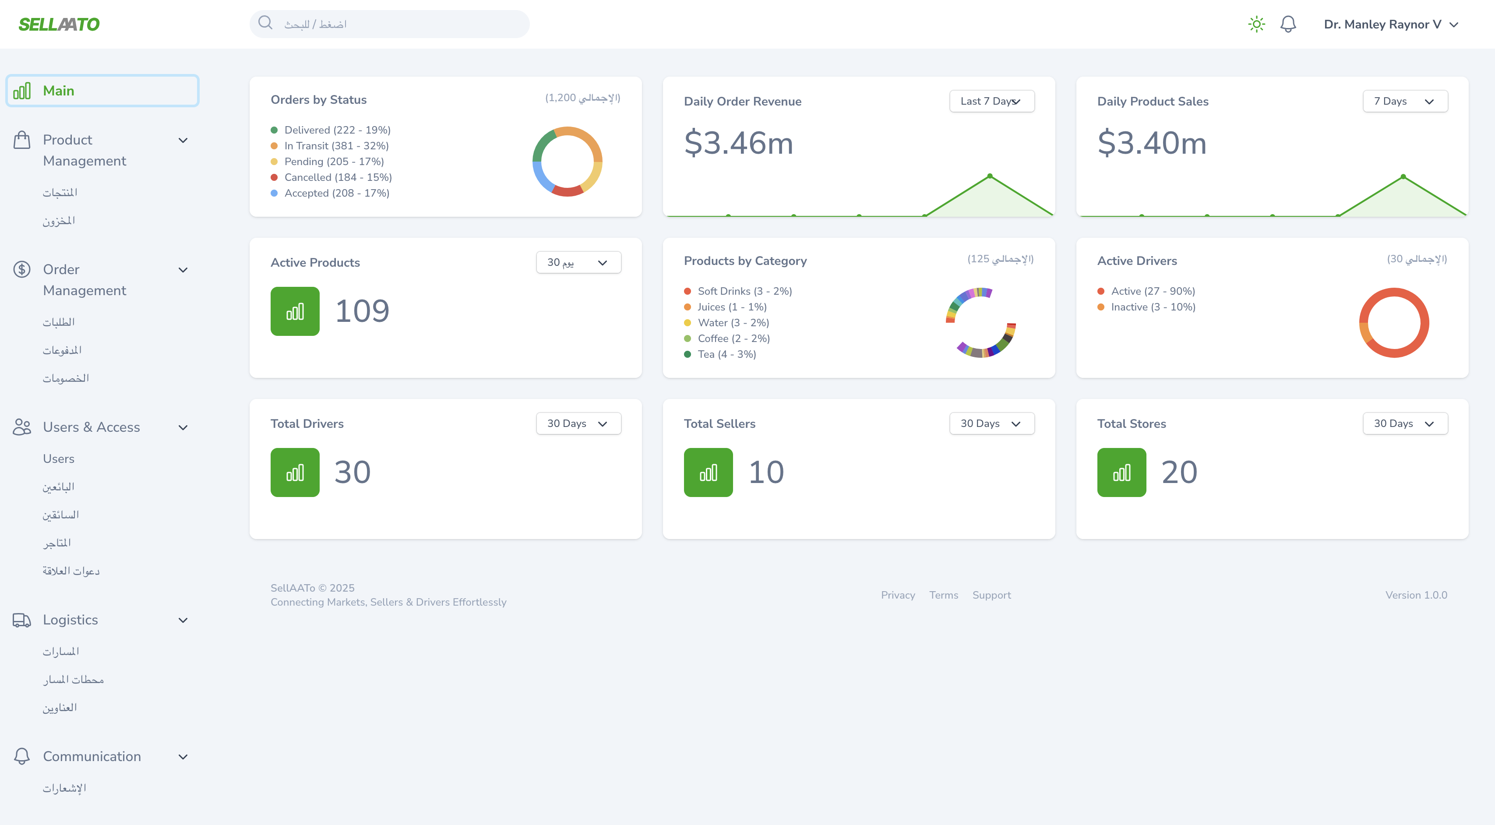Click the Accepted legend blue dot
Viewport: 1495px width, 825px height.
click(x=274, y=193)
